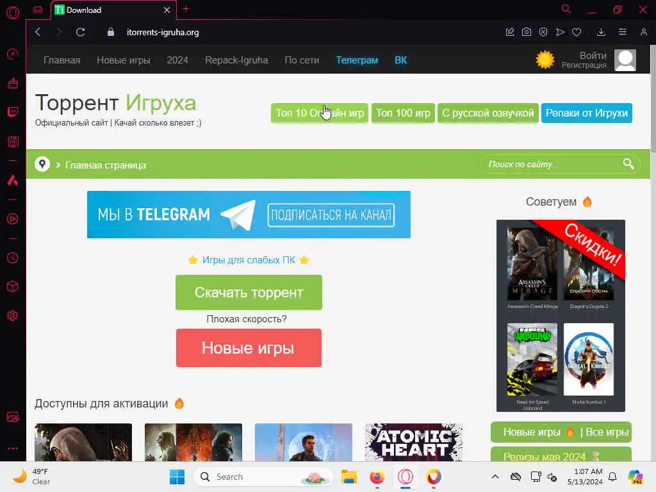Screen dimensions: 656x492
Task: Open Главная menu item
Action: (62, 60)
